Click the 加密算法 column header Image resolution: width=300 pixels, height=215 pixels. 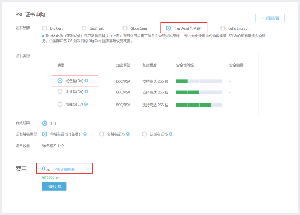click(123, 65)
